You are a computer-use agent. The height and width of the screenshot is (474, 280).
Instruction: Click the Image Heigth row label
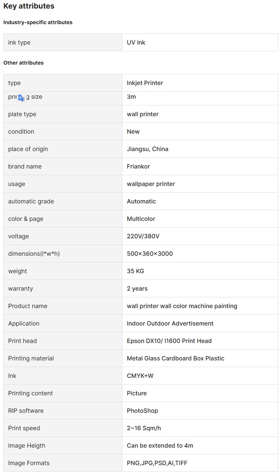(x=27, y=445)
